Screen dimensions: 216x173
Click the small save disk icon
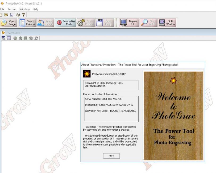(x=12, y=15)
